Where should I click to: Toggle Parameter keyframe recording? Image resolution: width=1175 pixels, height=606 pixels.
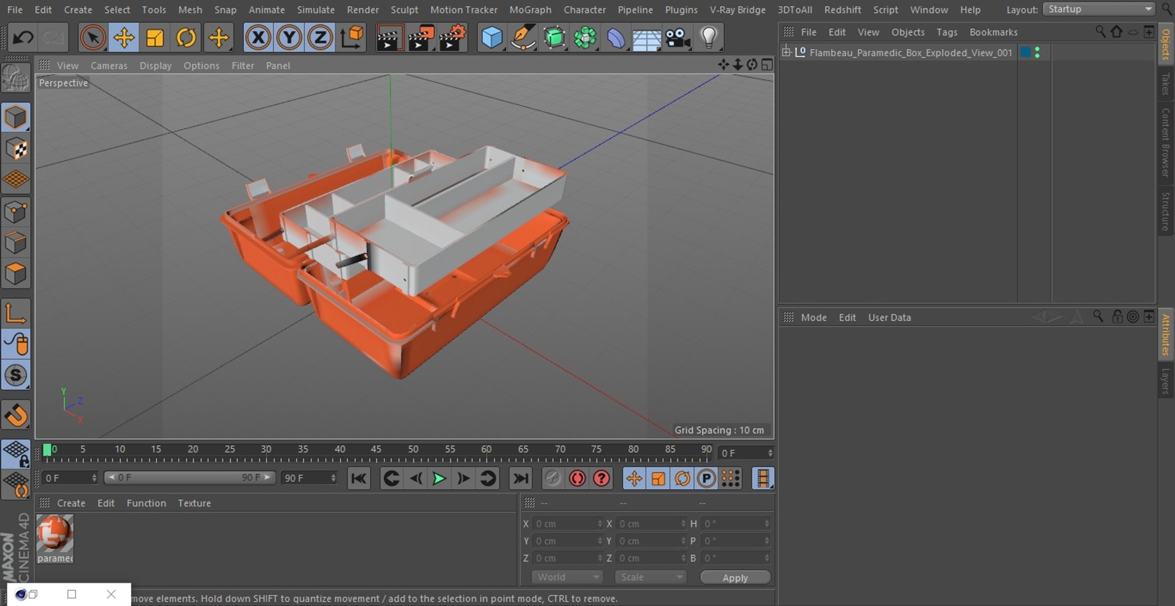706,478
